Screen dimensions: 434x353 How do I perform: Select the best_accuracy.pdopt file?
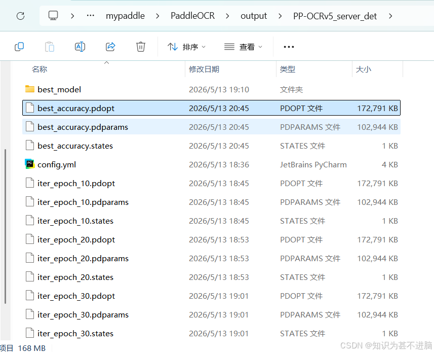tap(212, 108)
